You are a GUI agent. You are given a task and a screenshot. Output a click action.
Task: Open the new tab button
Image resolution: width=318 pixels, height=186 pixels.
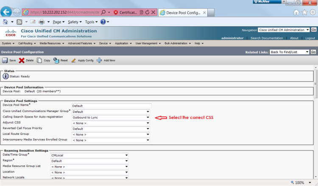coord(211,13)
